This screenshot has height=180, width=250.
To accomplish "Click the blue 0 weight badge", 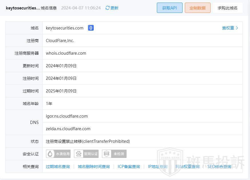I will pyautogui.click(x=91, y=28).
